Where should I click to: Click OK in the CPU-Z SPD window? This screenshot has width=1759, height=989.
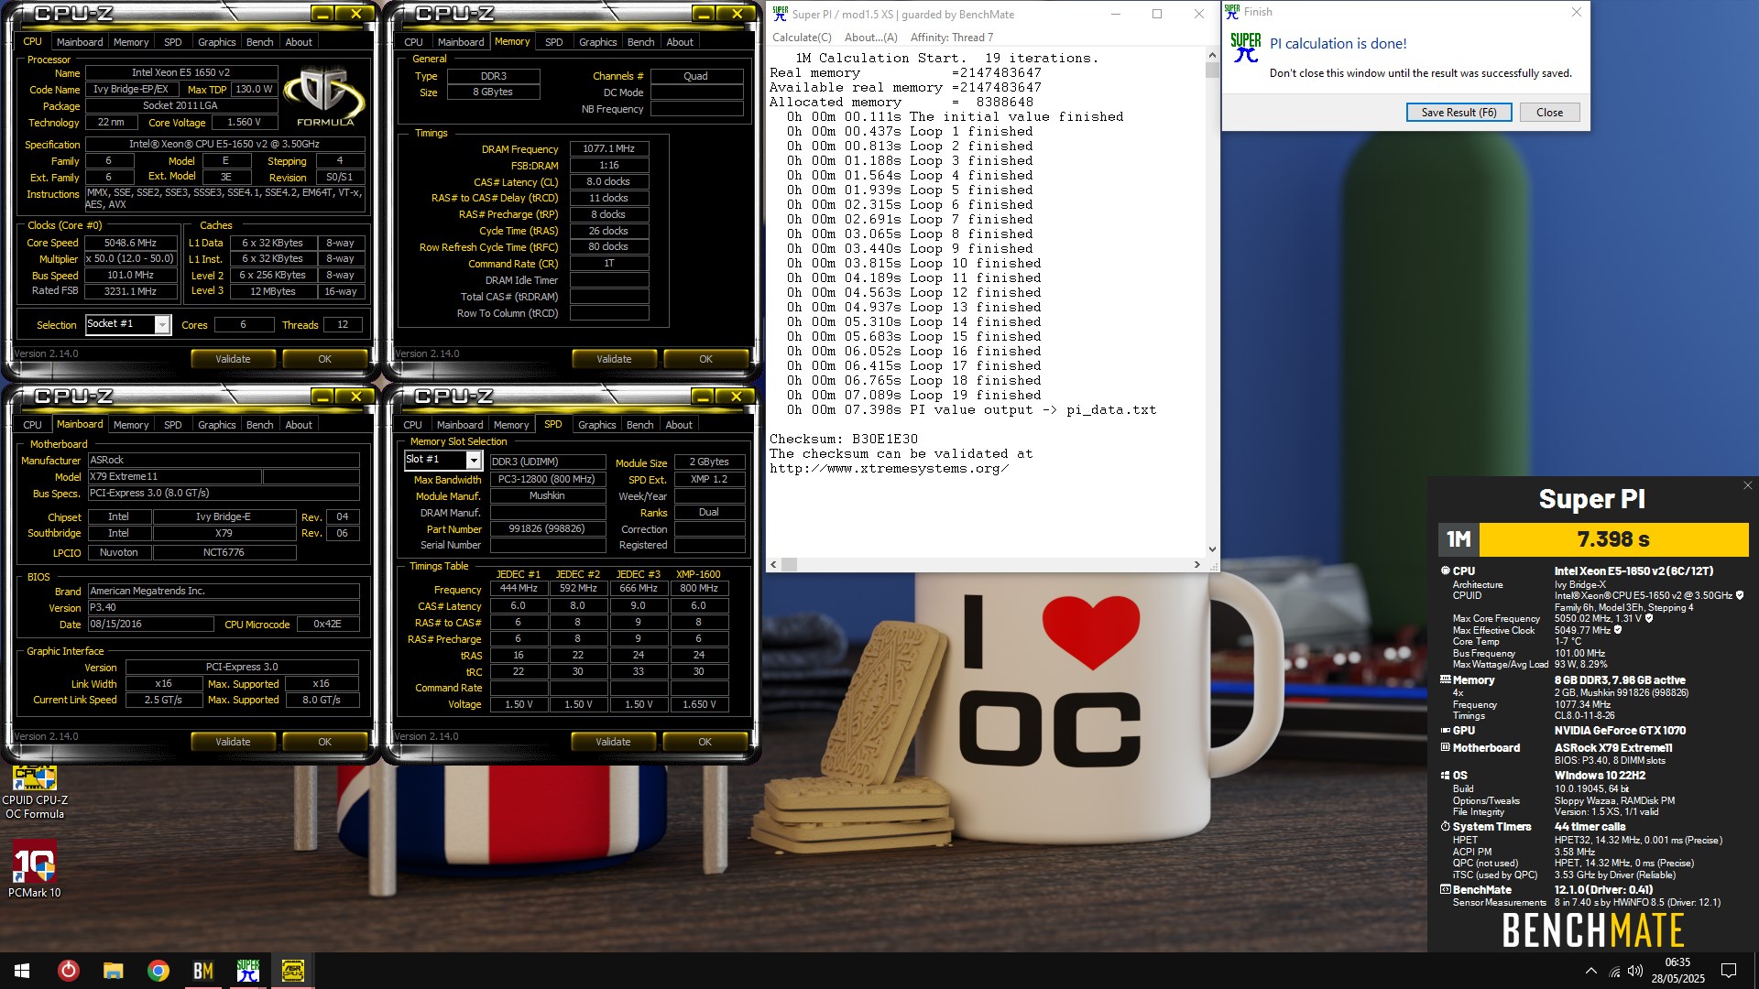coord(705,742)
